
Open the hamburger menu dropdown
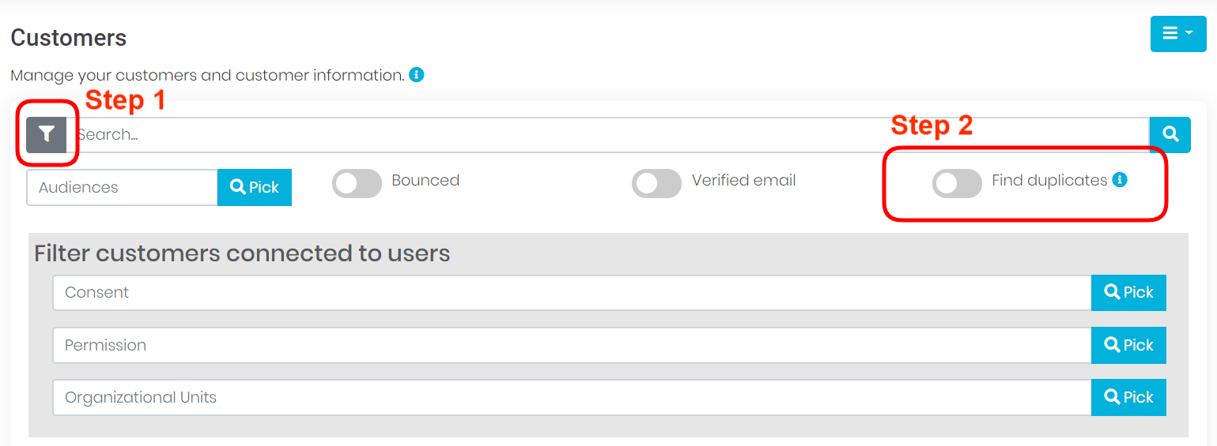1177,34
